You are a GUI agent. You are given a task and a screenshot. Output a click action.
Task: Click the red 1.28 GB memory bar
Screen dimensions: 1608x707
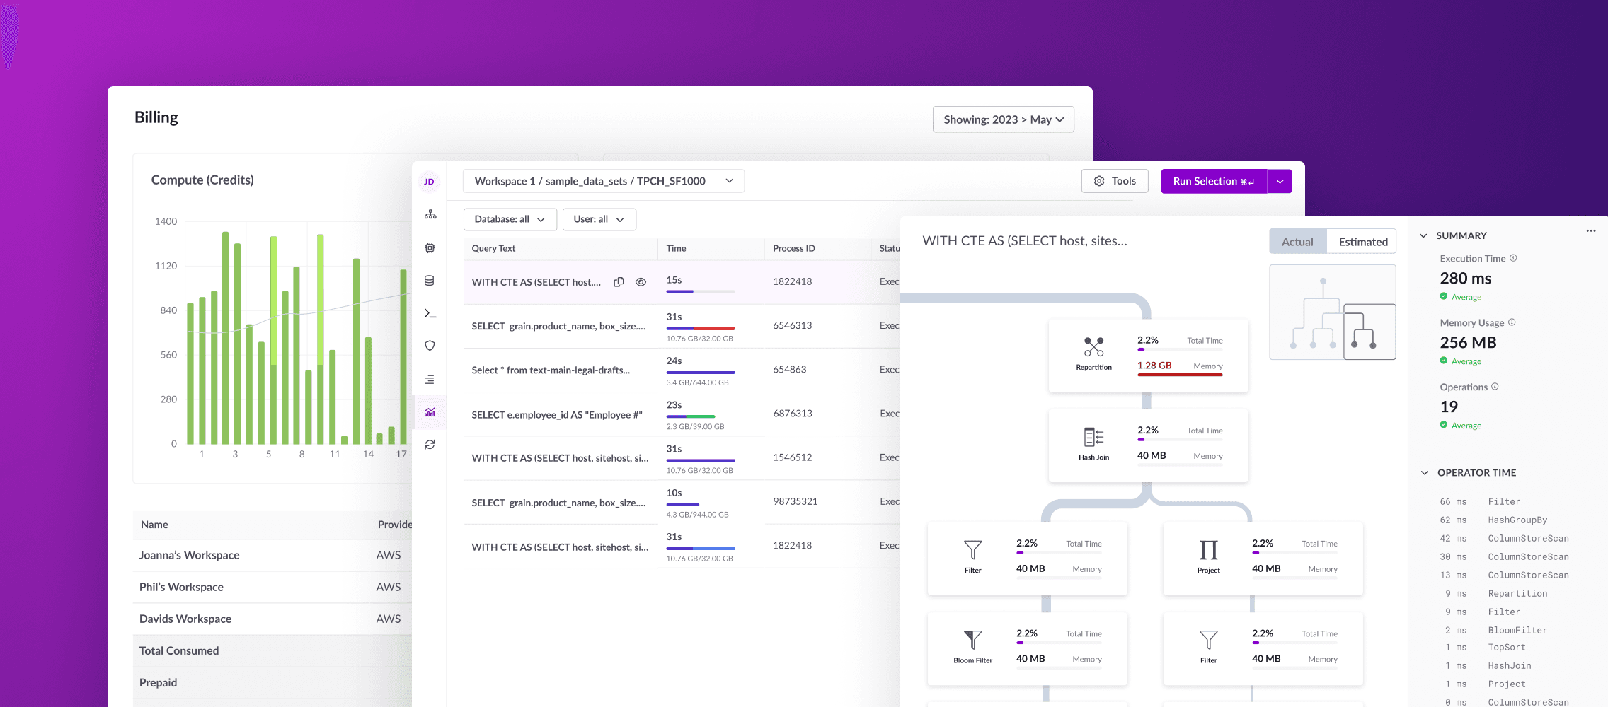click(1180, 375)
